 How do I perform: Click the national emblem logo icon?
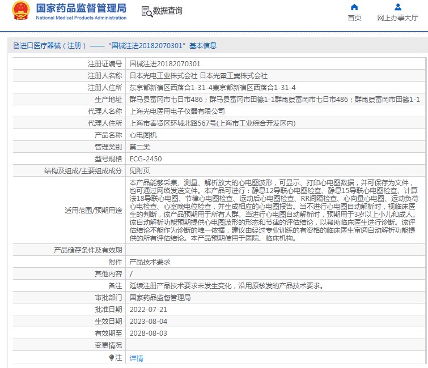point(21,10)
